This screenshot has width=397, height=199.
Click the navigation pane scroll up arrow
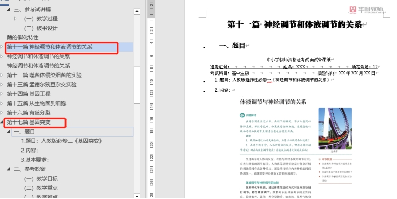[137, 11]
